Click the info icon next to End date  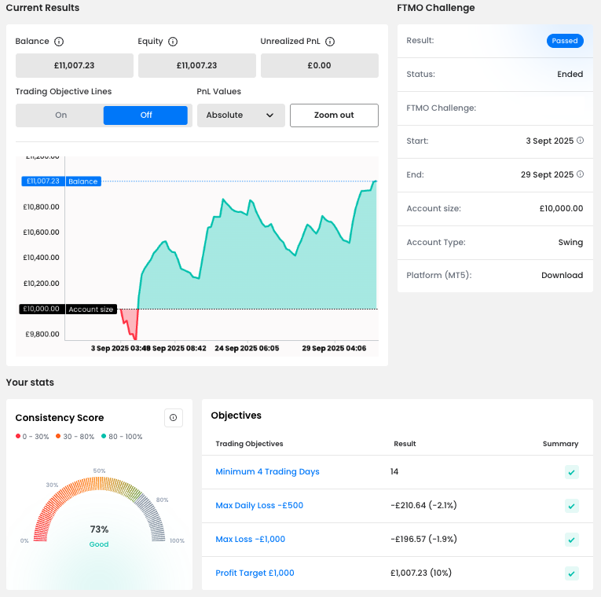[581, 174]
